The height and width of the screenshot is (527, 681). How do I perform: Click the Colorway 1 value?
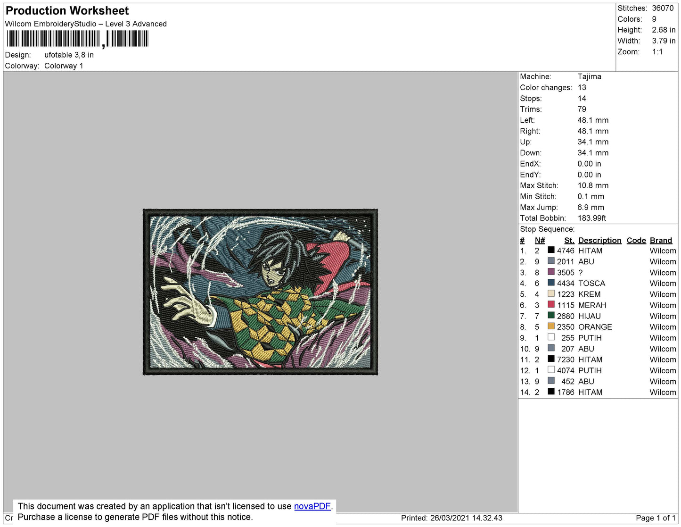(64, 66)
